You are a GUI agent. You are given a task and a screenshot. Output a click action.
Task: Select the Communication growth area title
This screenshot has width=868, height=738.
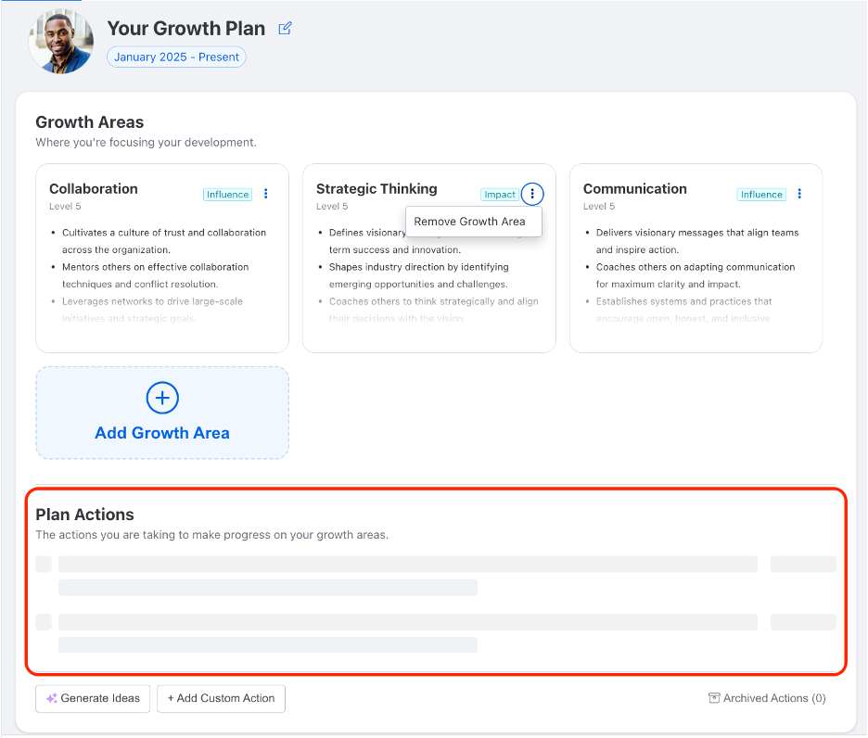coord(635,188)
